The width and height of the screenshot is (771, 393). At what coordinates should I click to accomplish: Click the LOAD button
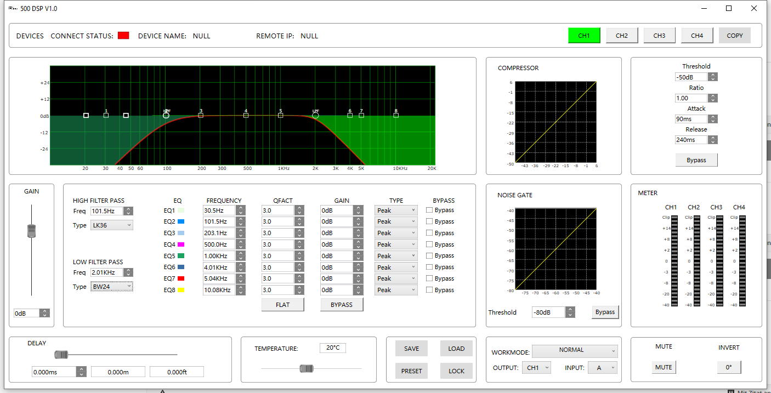coord(456,349)
